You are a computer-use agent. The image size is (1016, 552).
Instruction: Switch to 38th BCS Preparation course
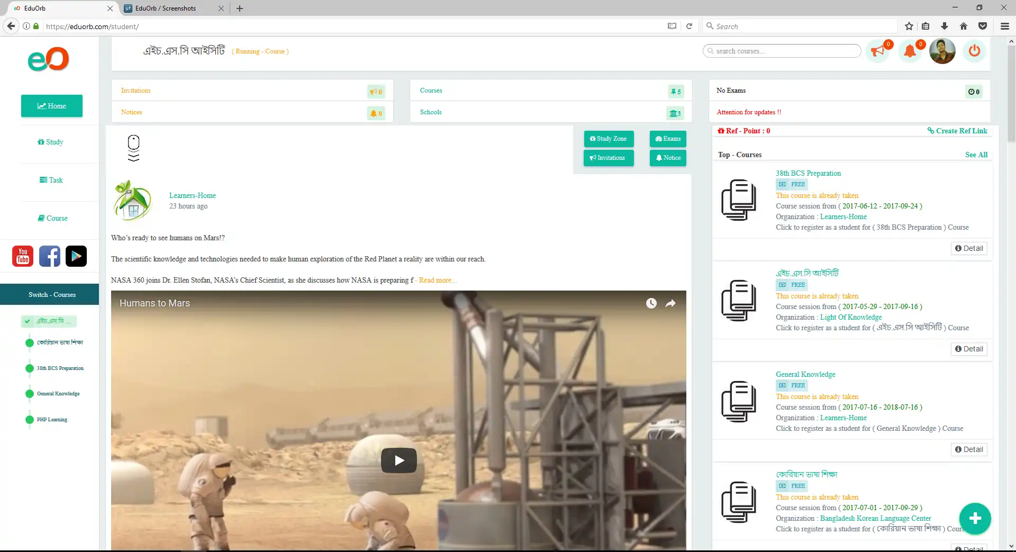pos(60,368)
